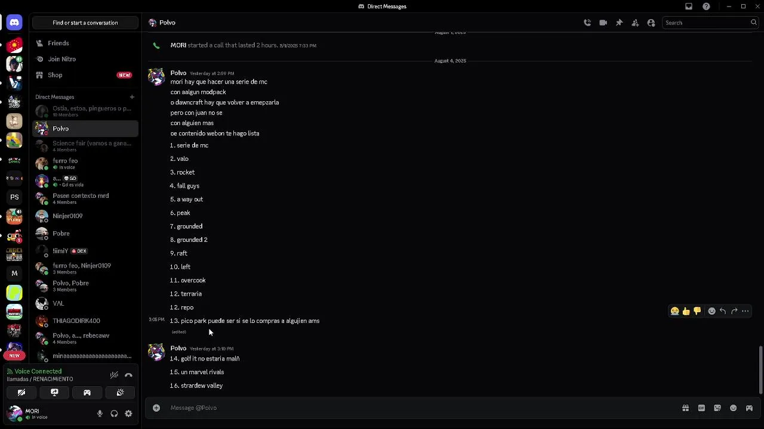Open the Inbox icon in title bar
The image size is (764, 429).
point(689,7)
